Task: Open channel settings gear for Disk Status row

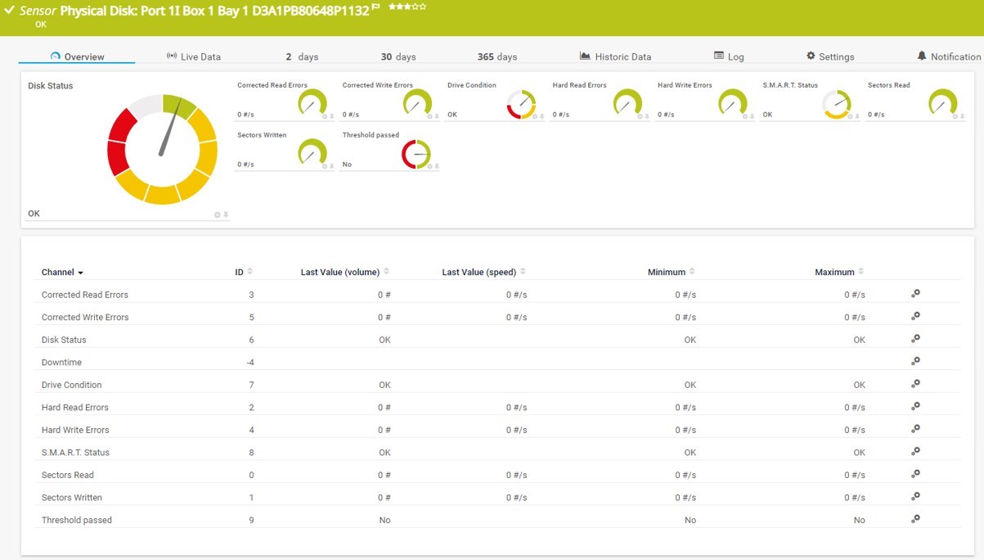Action: 915,338
